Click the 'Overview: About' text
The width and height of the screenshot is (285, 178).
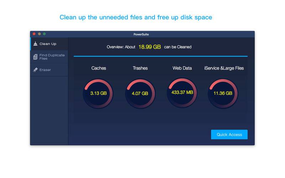(x=121, y=47)
